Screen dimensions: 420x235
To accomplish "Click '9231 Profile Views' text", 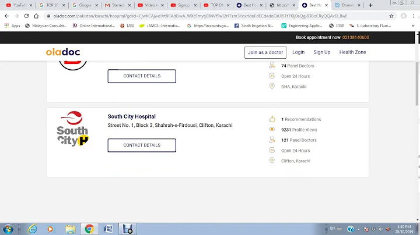I will click(x=299, y=130).
